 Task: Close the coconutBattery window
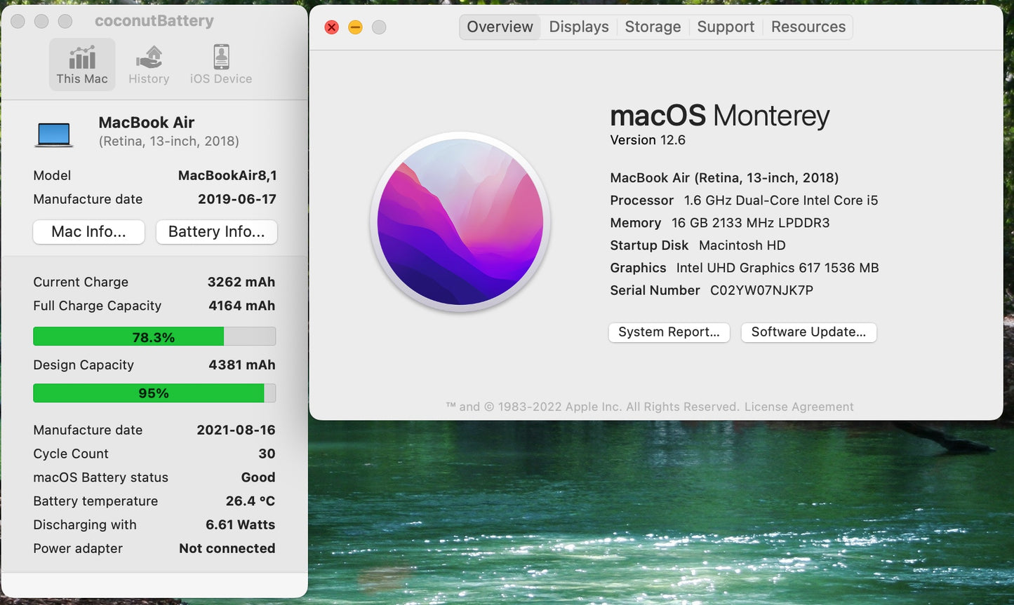[x=18, y=22]
